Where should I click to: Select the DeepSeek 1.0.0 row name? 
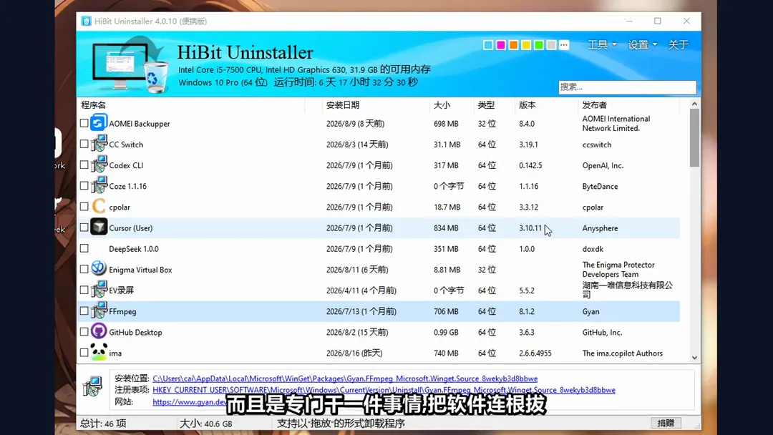134,249
